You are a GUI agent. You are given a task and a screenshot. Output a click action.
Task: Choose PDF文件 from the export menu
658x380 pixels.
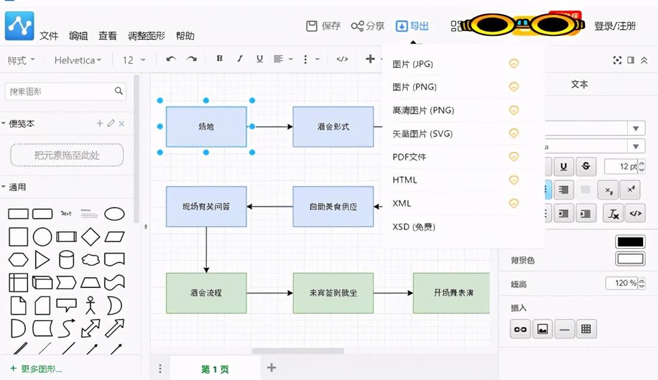click(409, 157)
